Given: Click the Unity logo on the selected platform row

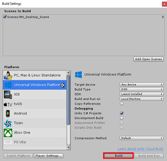Looking at the screenshot, I should click(63, 85).
